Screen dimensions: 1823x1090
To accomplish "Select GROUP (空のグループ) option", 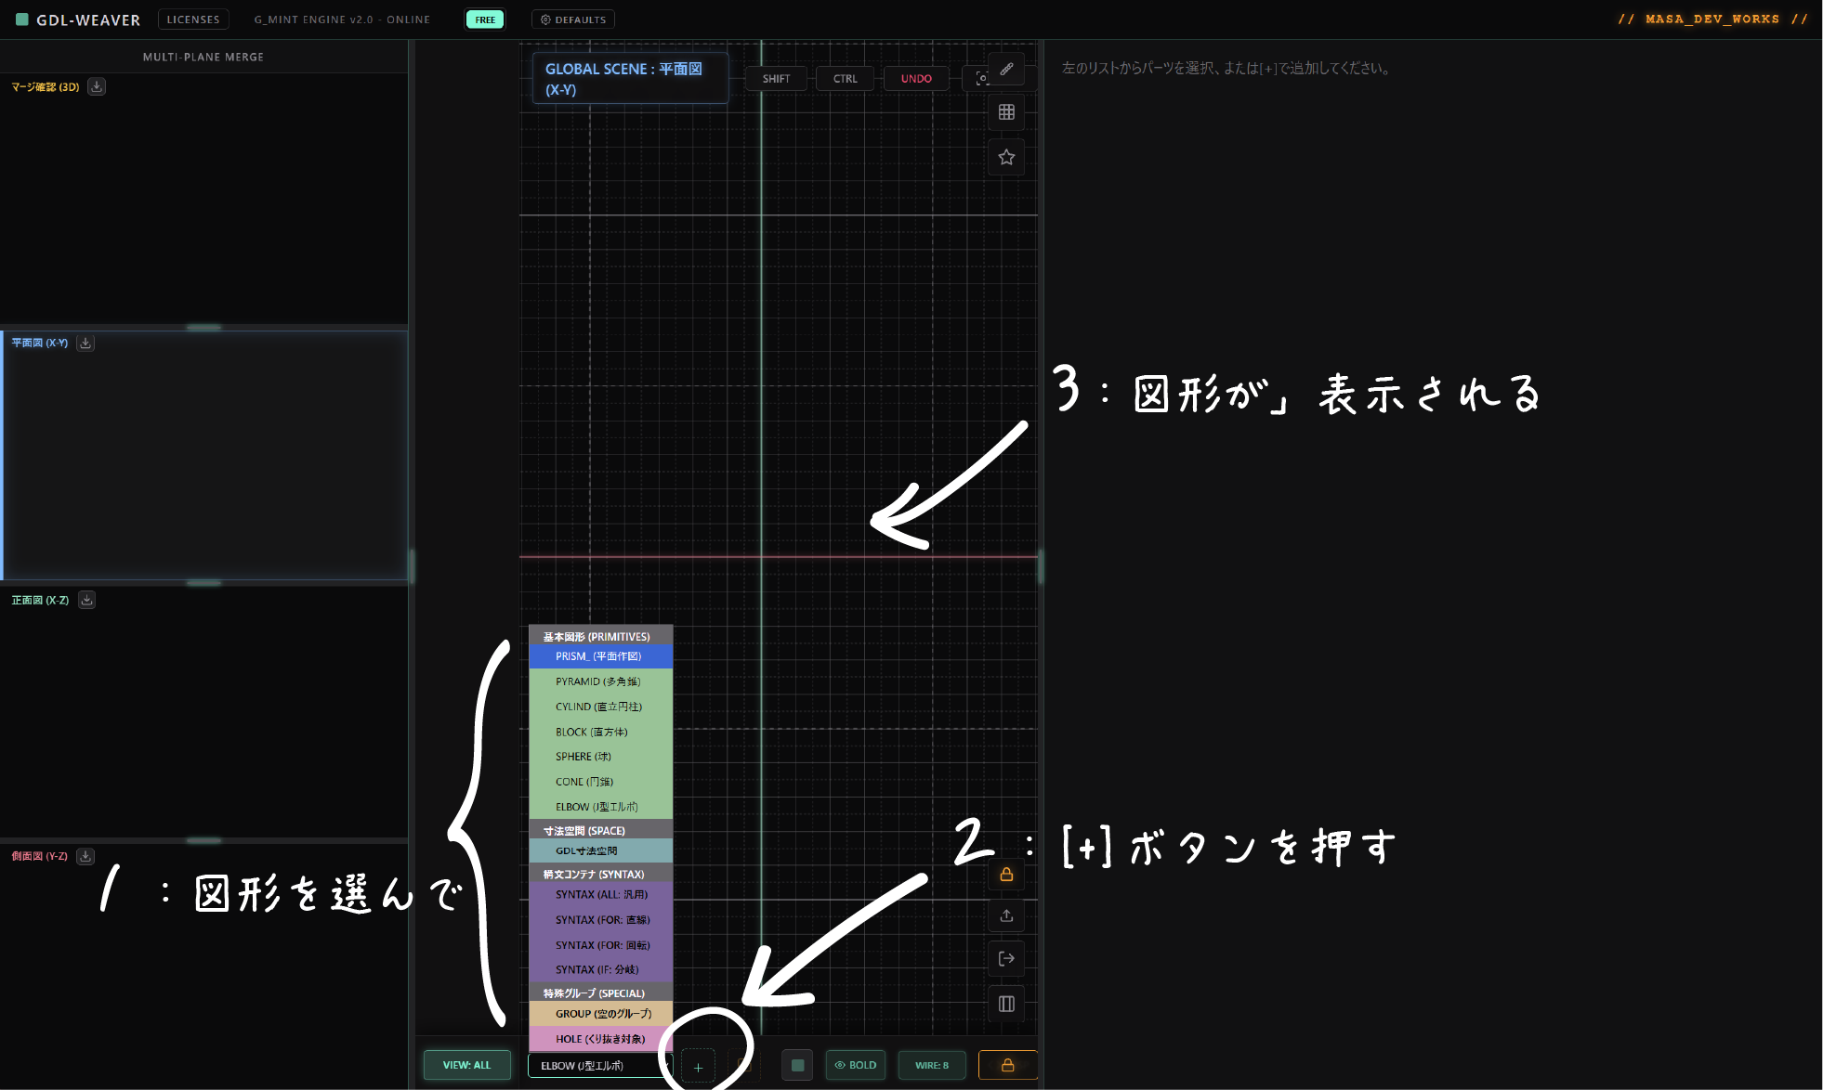I will (x=600, y=1014).
